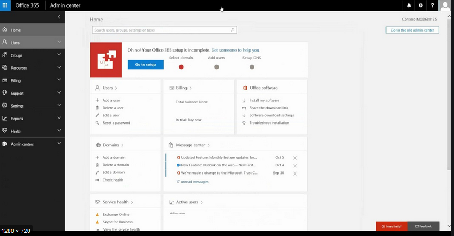Image resolution: width=454 pixels, height=236 pixels.
Task: Click the Reset a password key icon
Action: [97, 123]
